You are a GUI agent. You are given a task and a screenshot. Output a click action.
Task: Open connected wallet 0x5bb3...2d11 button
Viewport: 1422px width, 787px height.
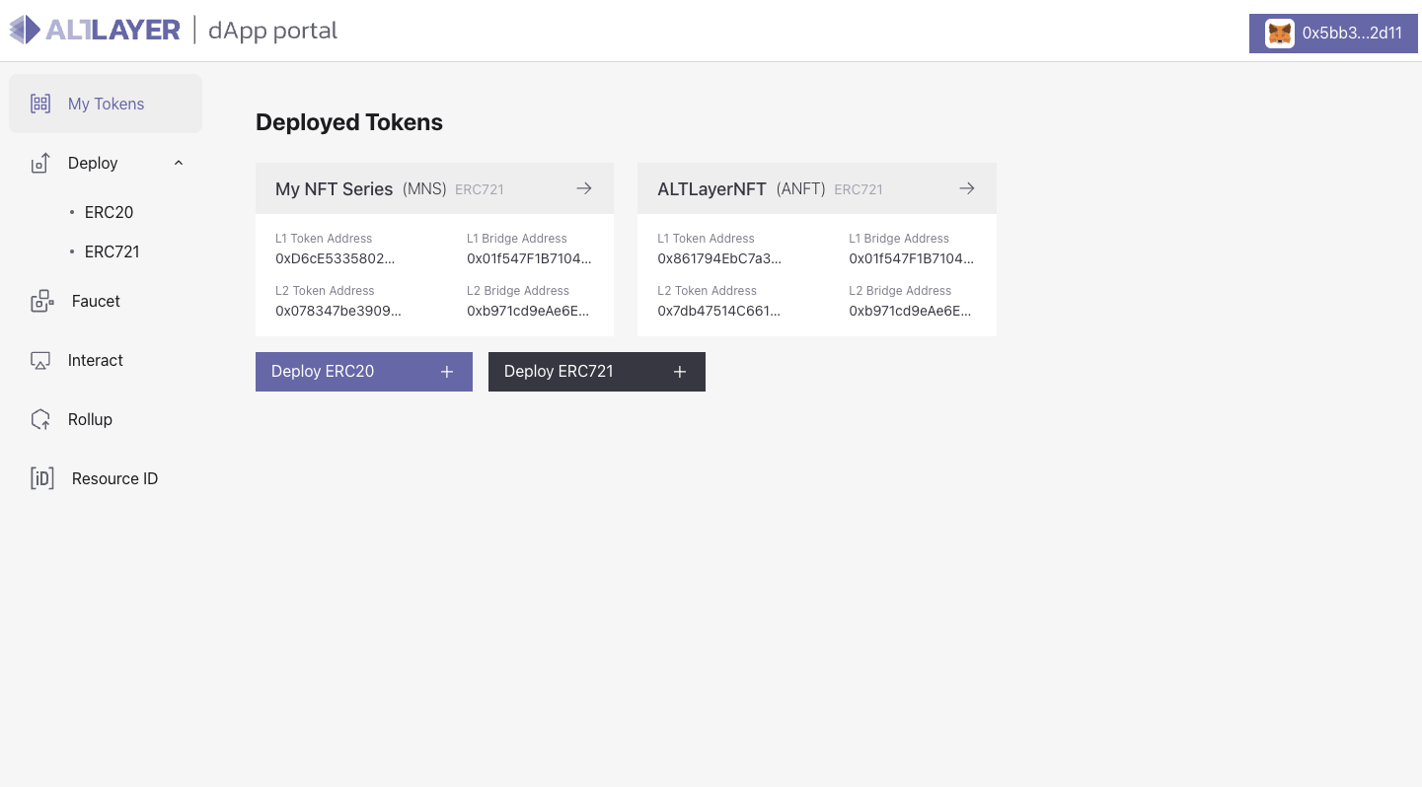pyautogui.click(x=1333, y=34)
